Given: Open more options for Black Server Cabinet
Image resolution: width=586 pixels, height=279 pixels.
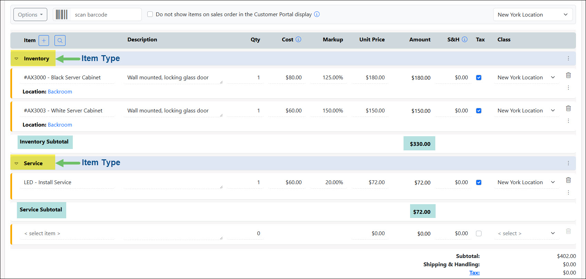Looking at the screenshot, I should tap(568, 88).
